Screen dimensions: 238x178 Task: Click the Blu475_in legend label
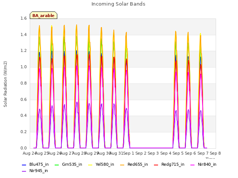tap(39, 164)
